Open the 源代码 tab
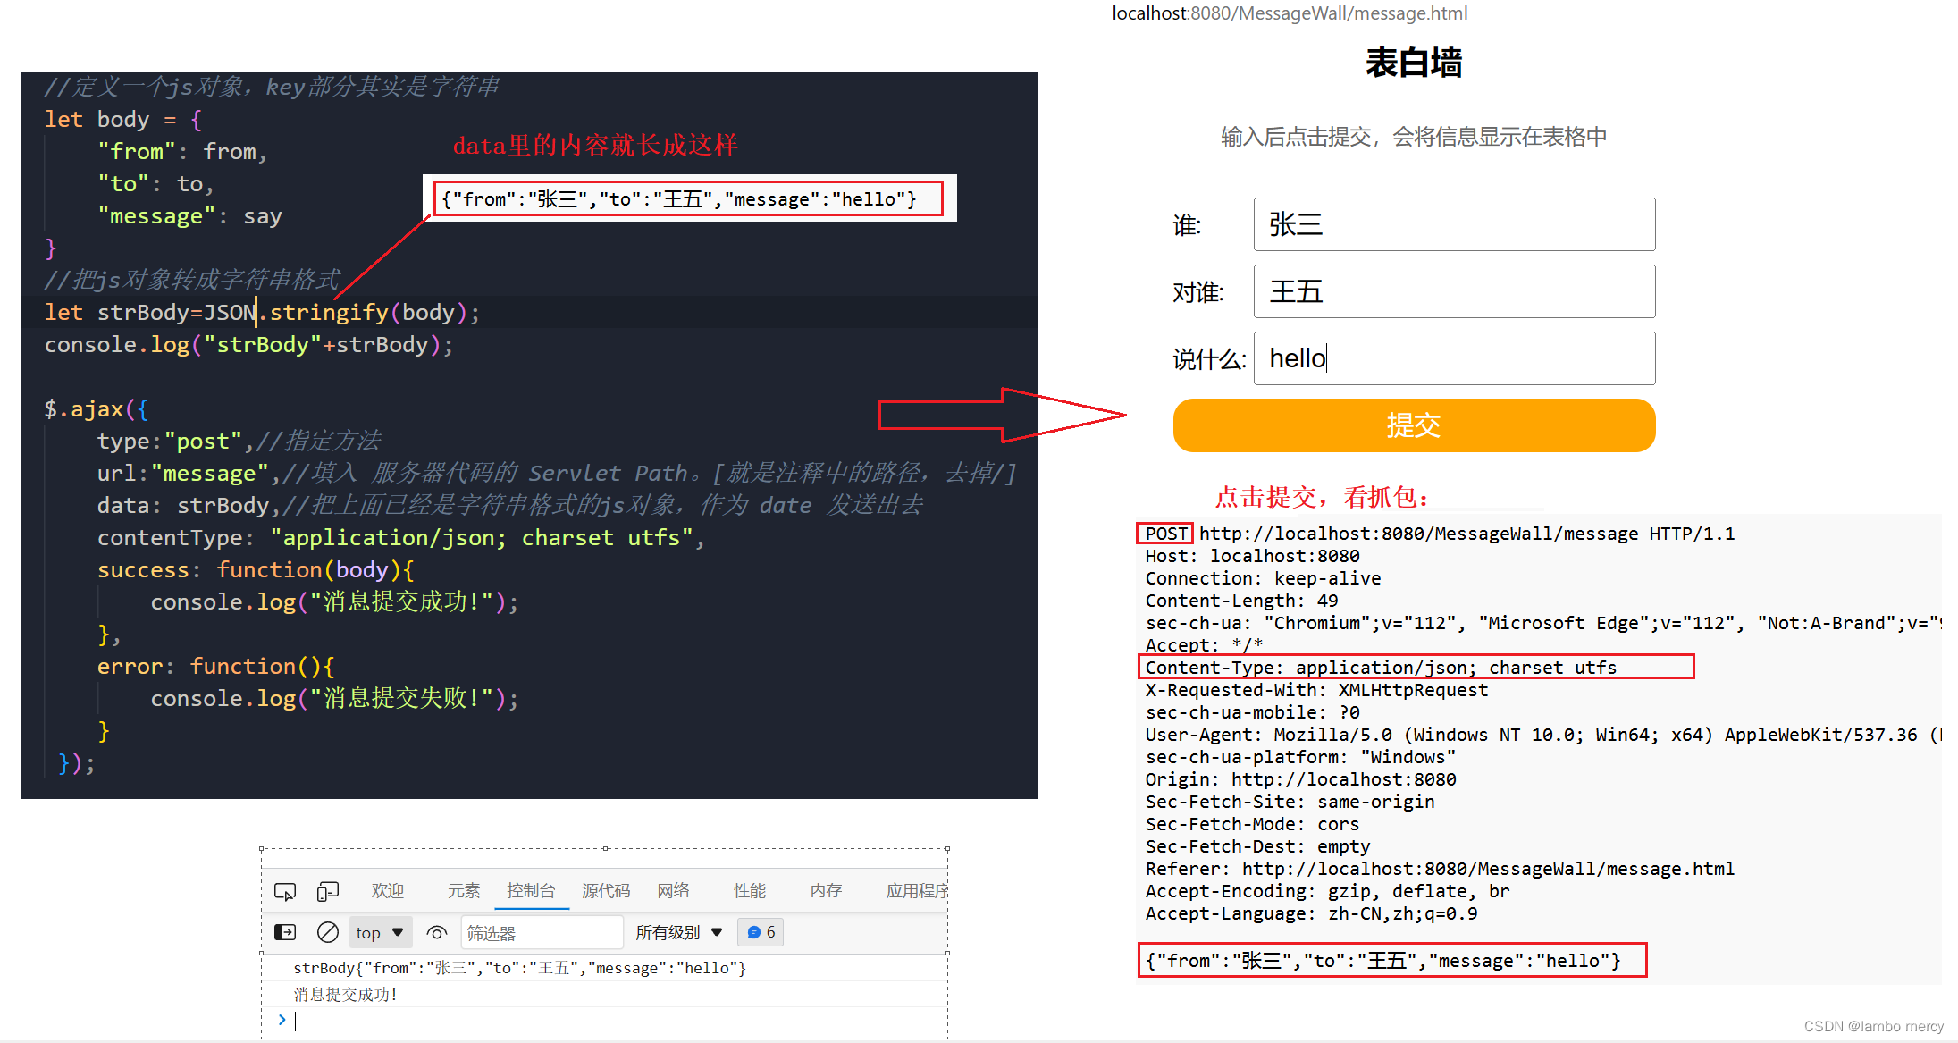The image size is (1958, 1043). [x=606, y=890]
